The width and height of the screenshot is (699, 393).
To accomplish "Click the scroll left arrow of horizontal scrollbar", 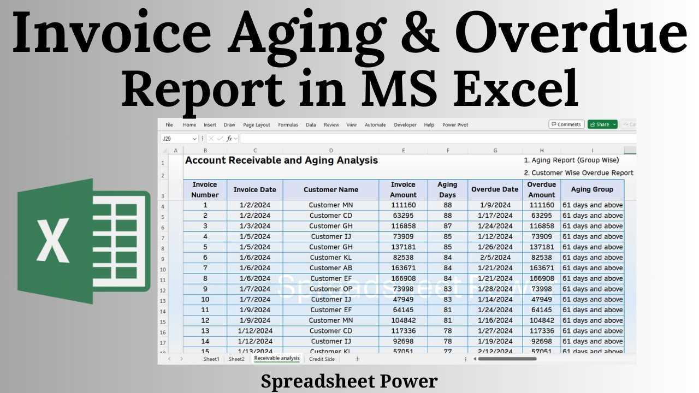I will pos(474,359).
